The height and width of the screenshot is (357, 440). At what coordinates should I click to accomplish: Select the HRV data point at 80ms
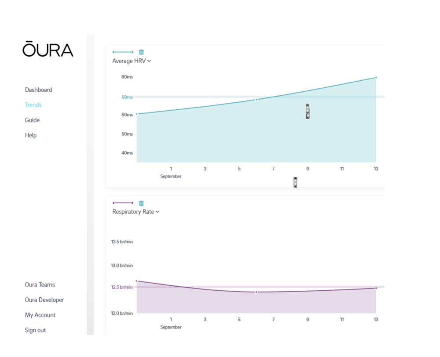[376, 78]
